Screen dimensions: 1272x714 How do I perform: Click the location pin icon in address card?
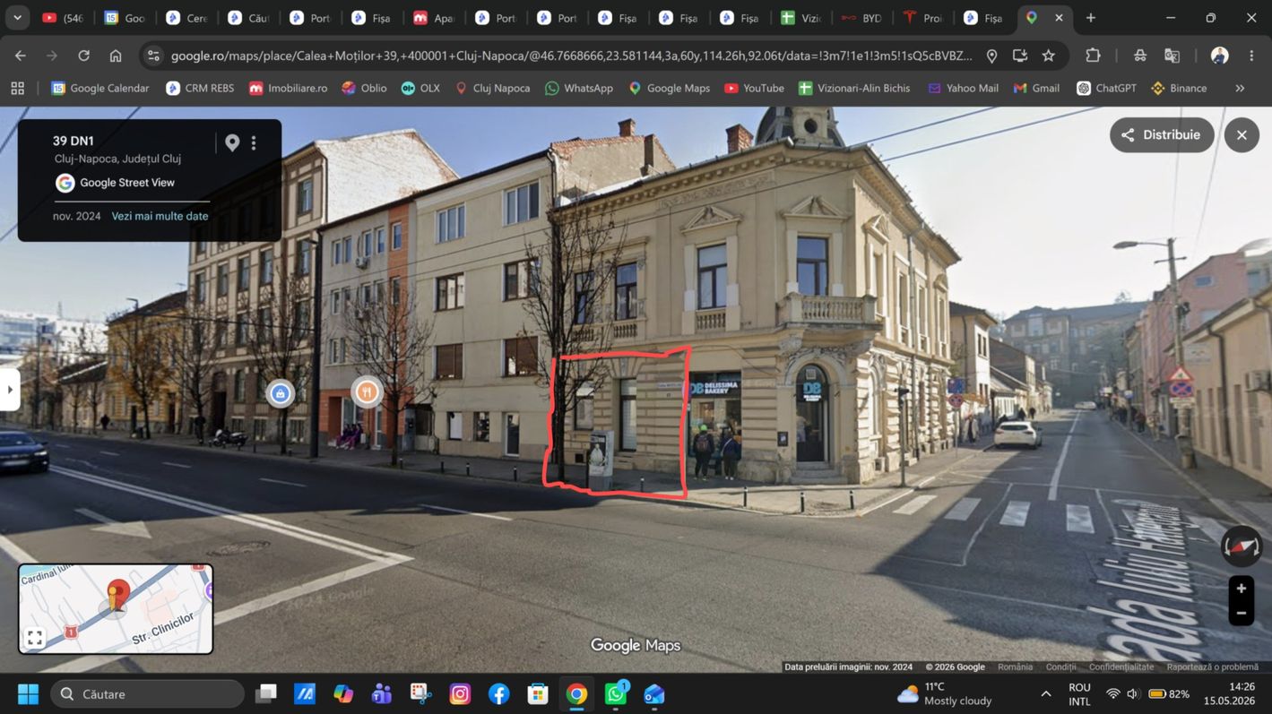[232, 143]
